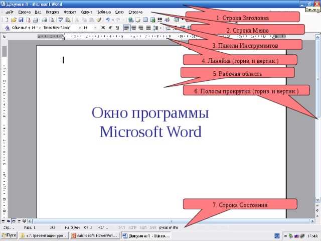Click the Пуск Start button
Screen dimensions: 321x241
[x=9, y=235]
